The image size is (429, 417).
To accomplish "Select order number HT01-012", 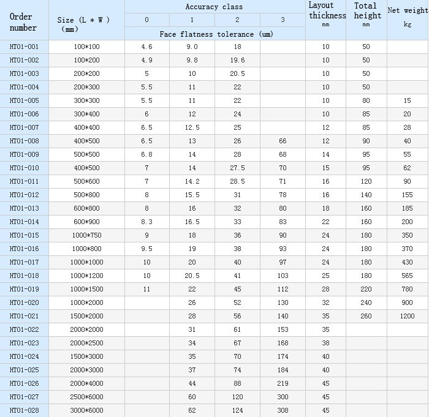I will click(24, 195).
